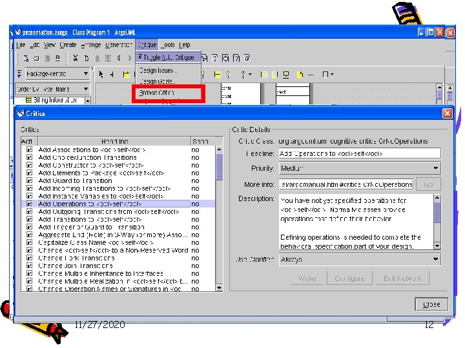
Task: Uncheck 'Add Associations to self' critic
Action: [x=29, y=150]
